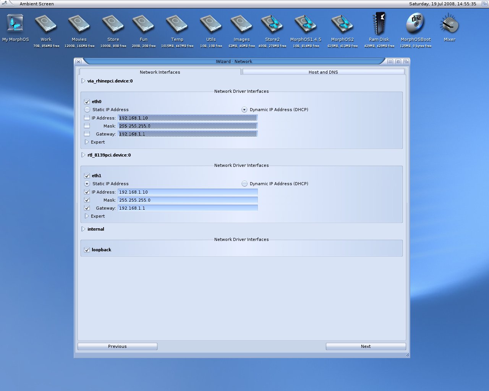Collapse the rtl_8139pci.device:0 section
This screenshot has height=391, width=489.
tap(83, 155)
